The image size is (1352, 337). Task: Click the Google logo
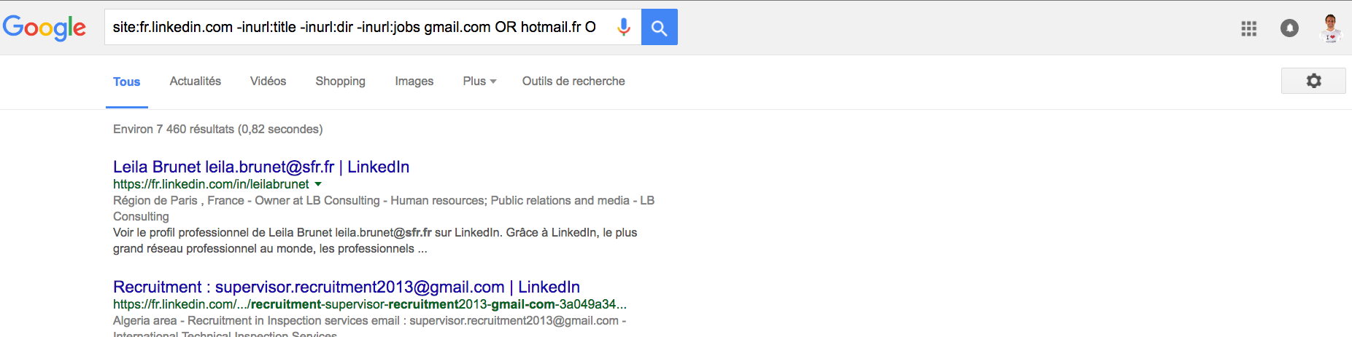45,28
